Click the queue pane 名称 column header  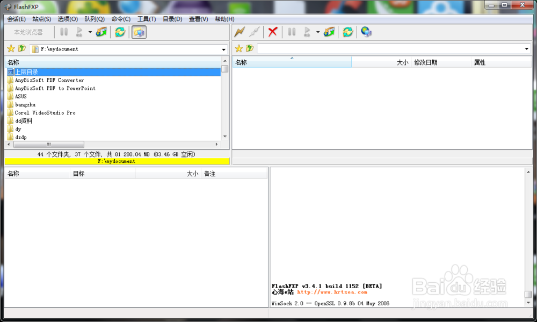pyautogui.click(x=38, y=174)
